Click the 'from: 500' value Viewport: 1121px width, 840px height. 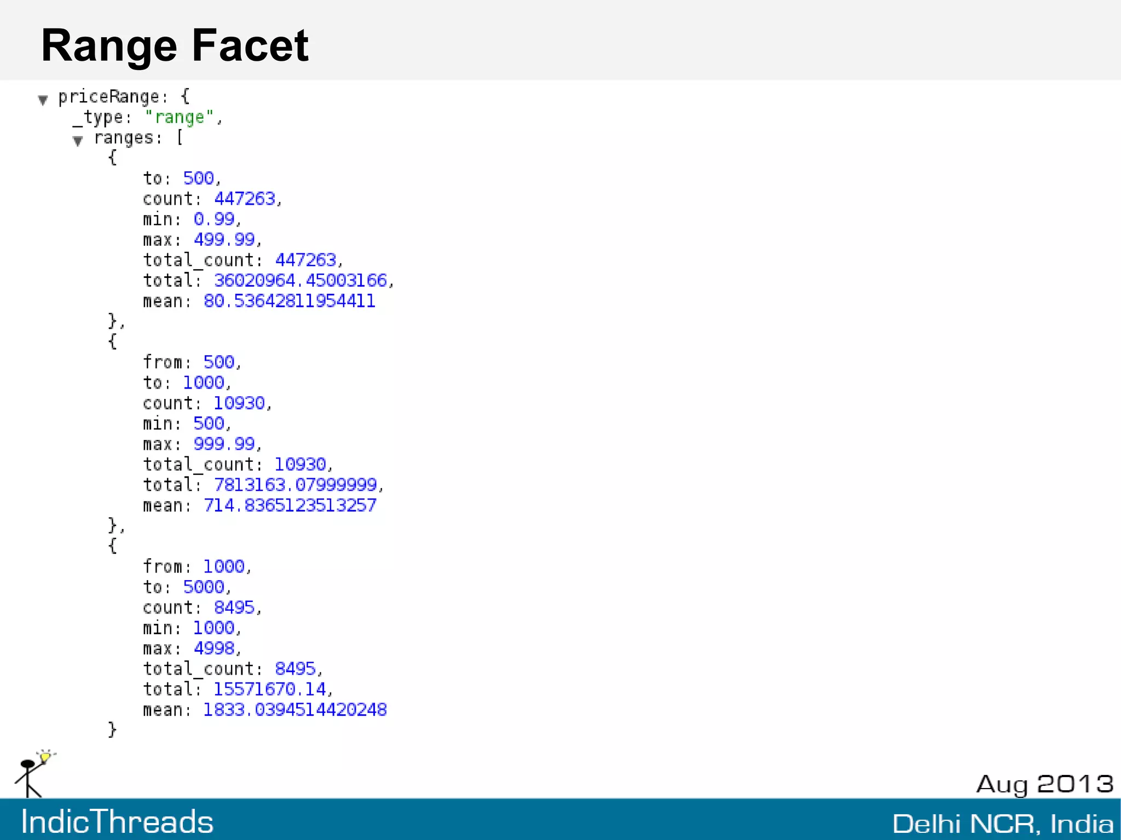219,362
